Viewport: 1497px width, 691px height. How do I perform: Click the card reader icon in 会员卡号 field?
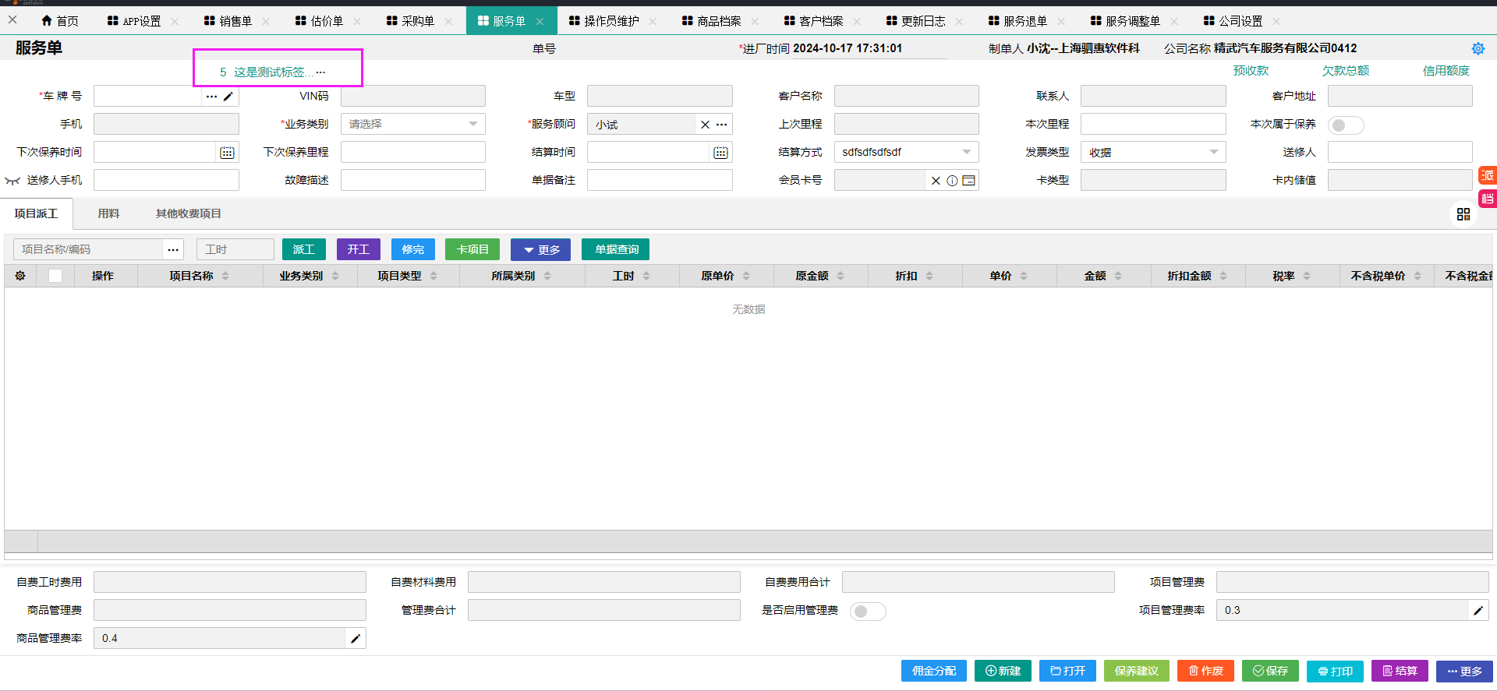pos(968,181)
